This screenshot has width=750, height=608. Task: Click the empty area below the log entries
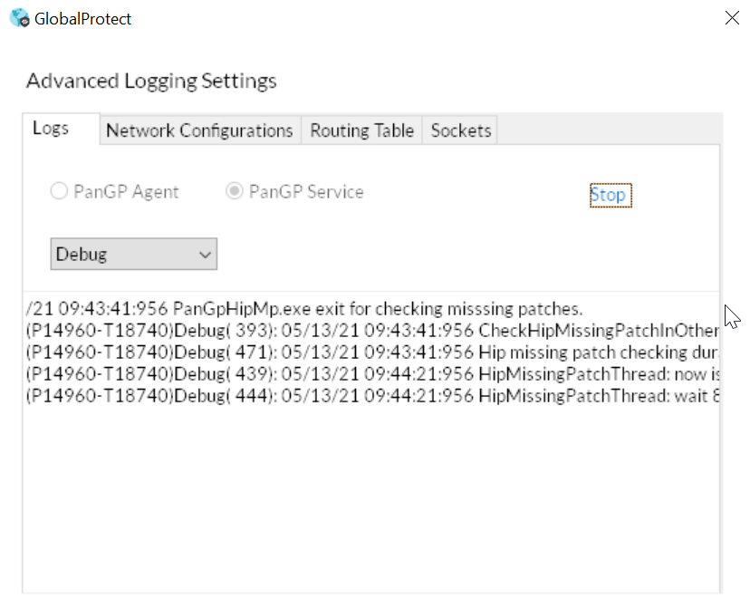[371, 498]
